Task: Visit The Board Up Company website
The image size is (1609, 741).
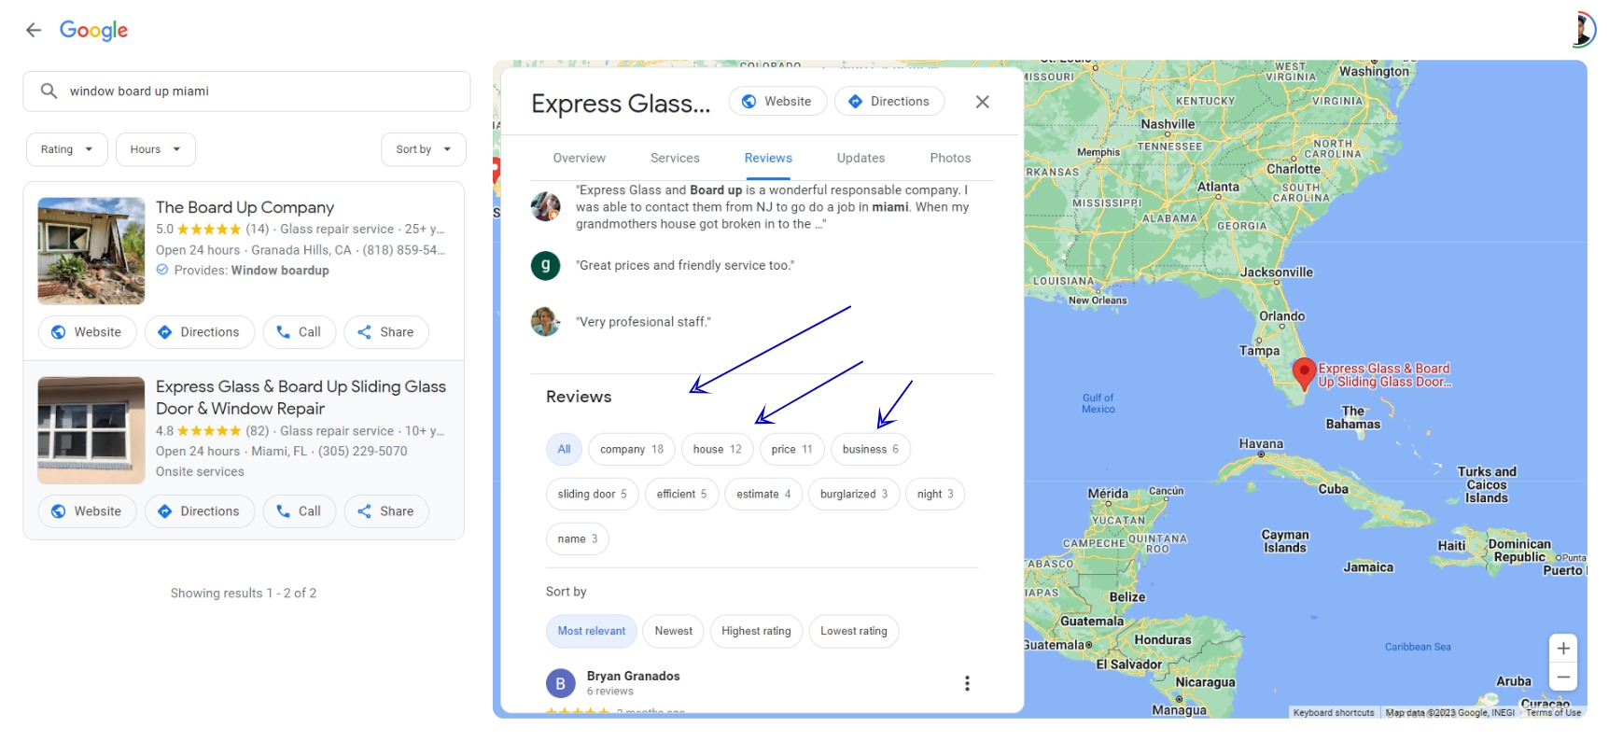Action: [x=87, y=332]
